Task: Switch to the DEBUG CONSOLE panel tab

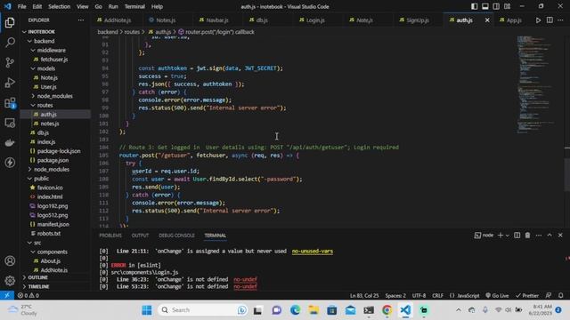Action: 176,236
